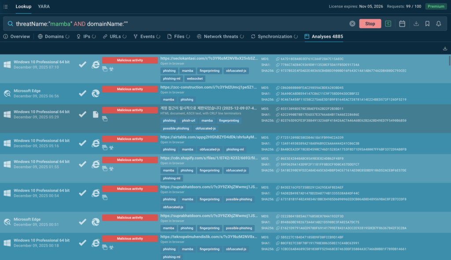Click the document file icon in the Korean-titled row
451x260 pixels.
coord(95,115)
